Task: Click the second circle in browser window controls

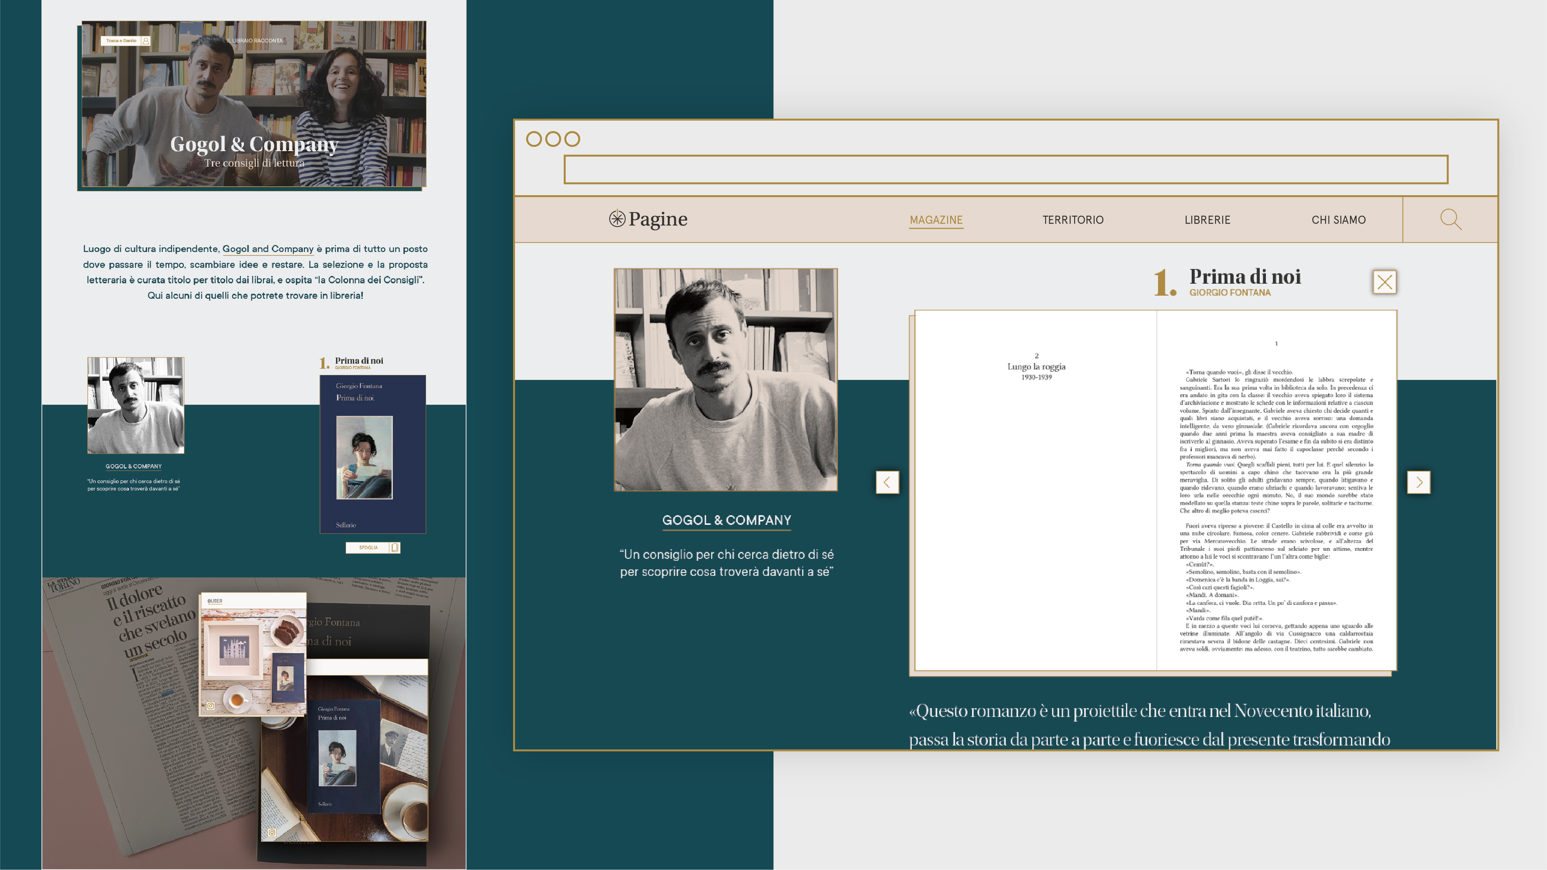Action: pos(553,139)
